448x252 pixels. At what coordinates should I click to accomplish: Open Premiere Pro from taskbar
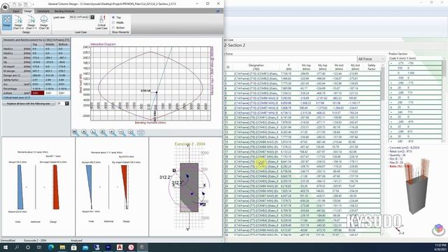pos(108,247)
